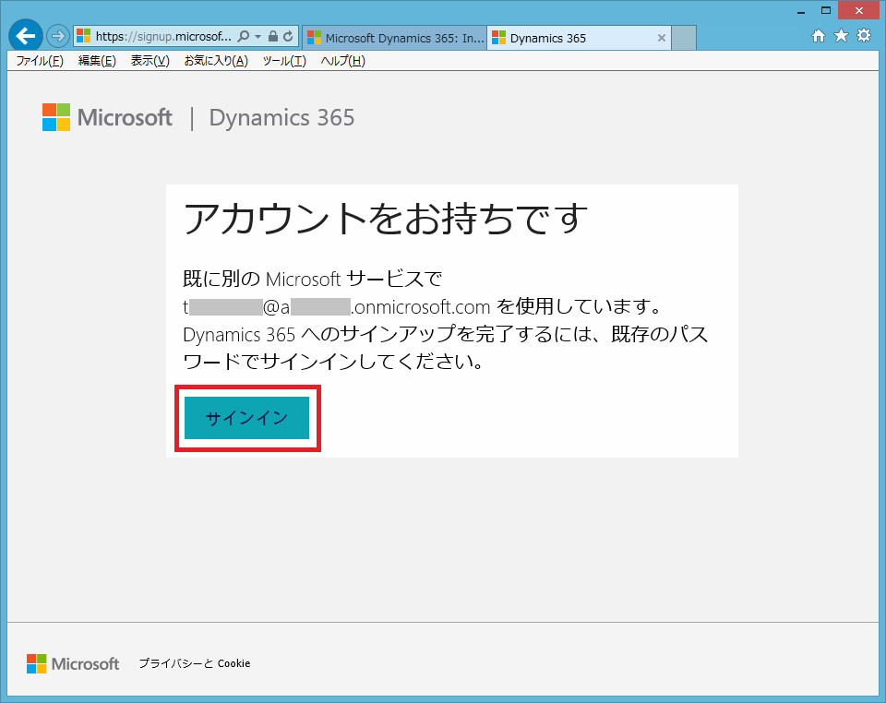Screen dimensions: 886x703
Task: Open the ファイル(F) menu
Action: 40,61
